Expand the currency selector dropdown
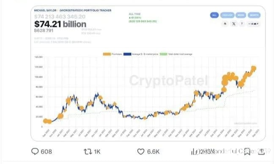The width and height of the screenshot is (274, 164). click(x=253, y=24)
